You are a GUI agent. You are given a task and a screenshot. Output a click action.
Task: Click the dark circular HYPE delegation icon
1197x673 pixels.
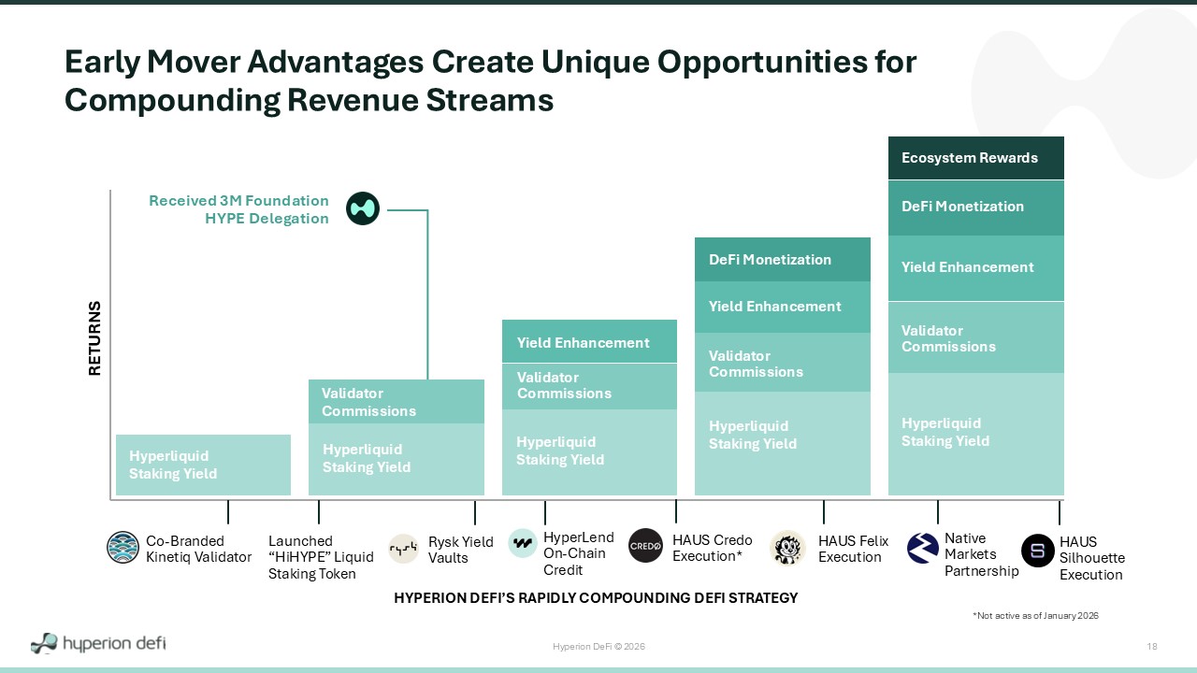pyautogui.click(x=363, y=208)
